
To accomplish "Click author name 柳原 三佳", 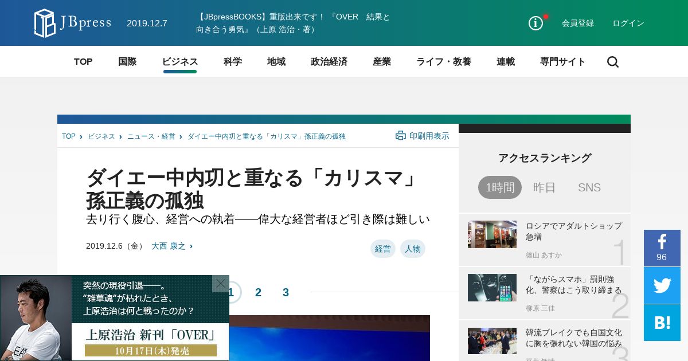I will point(540,308).
